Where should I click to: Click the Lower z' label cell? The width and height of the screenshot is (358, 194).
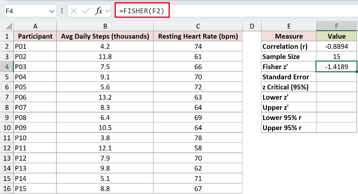pyautogui.click(x=289, y=97)
